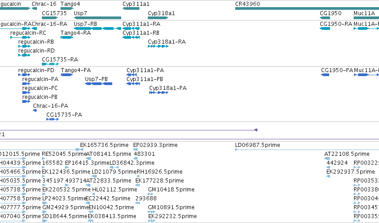Select the feature labeled 345197
Image resolution: width=379 pixels, height=223 pixels.
point(53,180)
